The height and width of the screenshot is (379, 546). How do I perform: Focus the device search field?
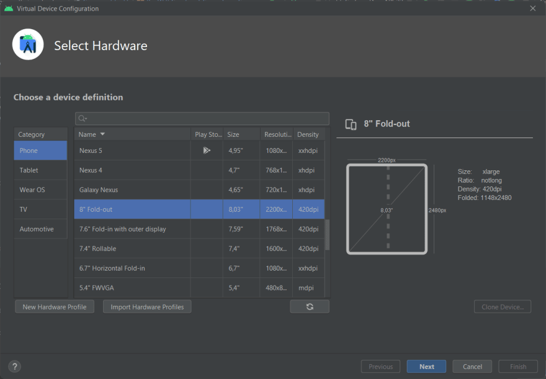pyautogui.click(x=202, y=118)
